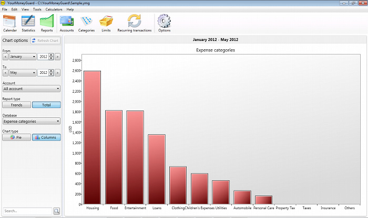Click the Clothing bar in chart
This screenshot has width=368, height=218.
click(178, 186)
